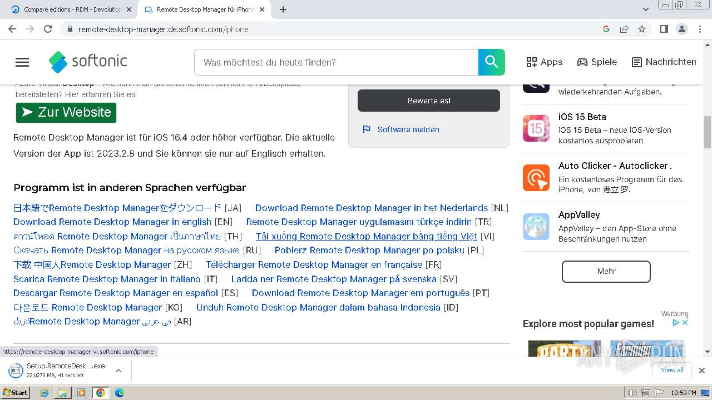Open the iOS 15 Beta app icon
The height and width of the screenshot is (400, 712).
coord(536,128)
